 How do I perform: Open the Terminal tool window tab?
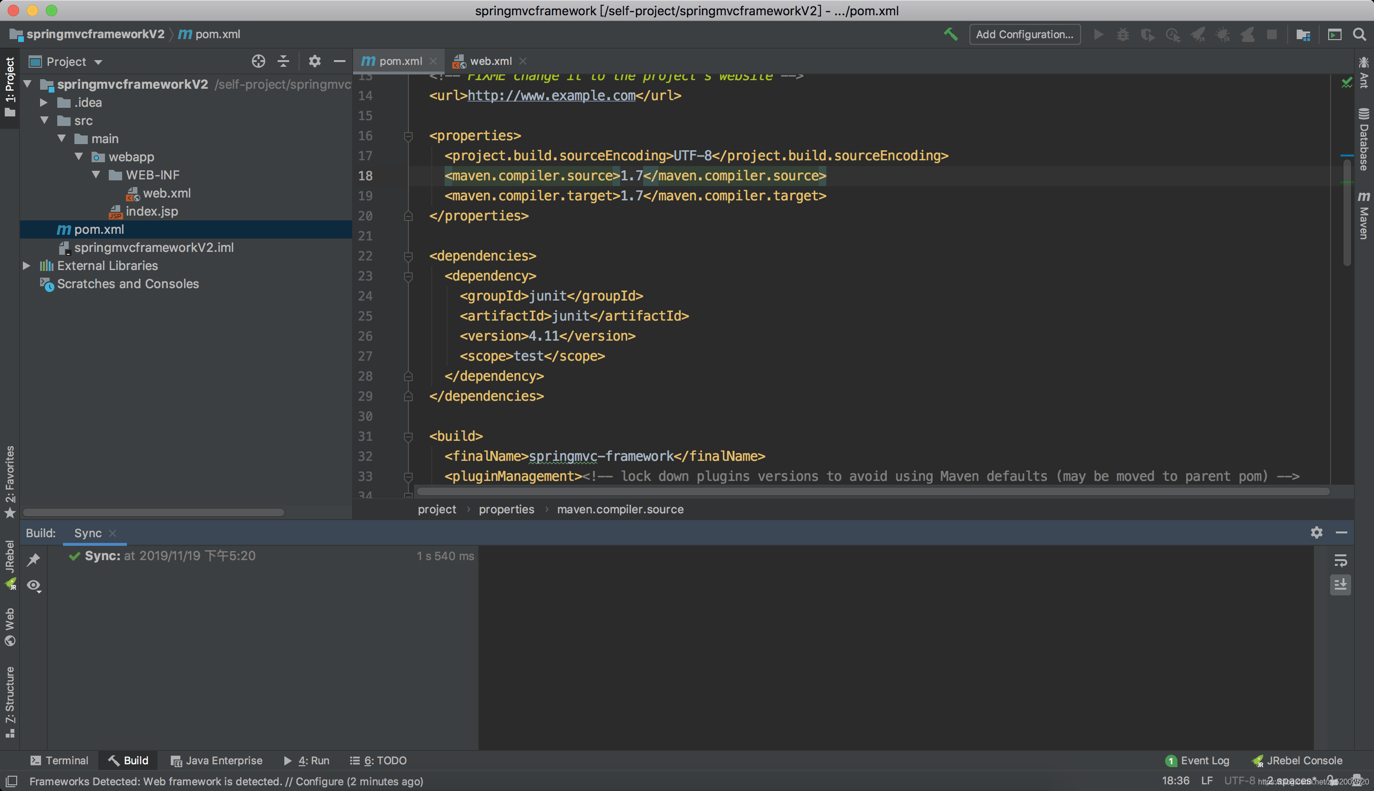click(x=59, y=760)
